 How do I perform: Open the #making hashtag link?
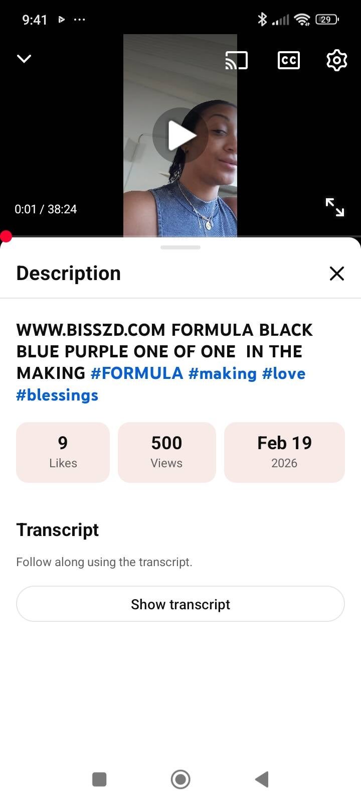coord(222,373)
